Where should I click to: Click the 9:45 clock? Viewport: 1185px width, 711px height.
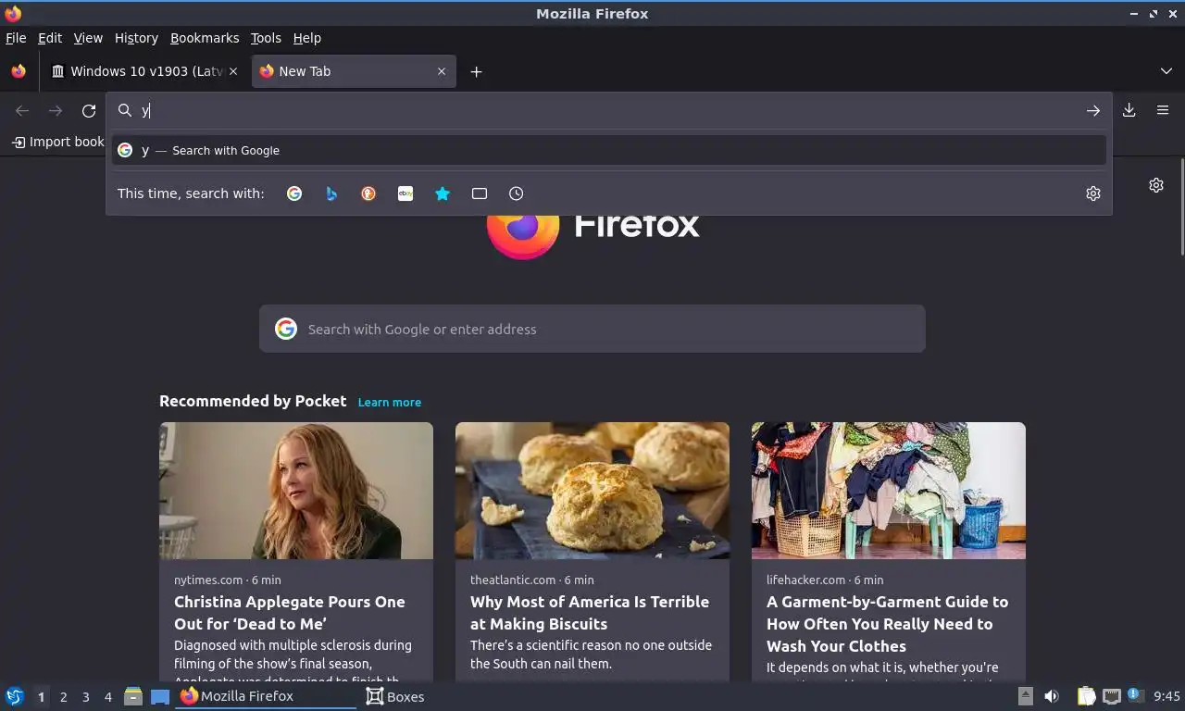(1166, 696)
